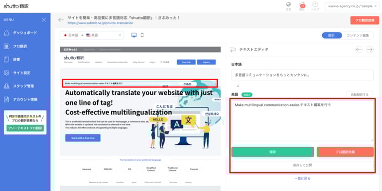Open the site selector www.e-agency.co.jp / Sample
The image size is (382, 191).
352,6
